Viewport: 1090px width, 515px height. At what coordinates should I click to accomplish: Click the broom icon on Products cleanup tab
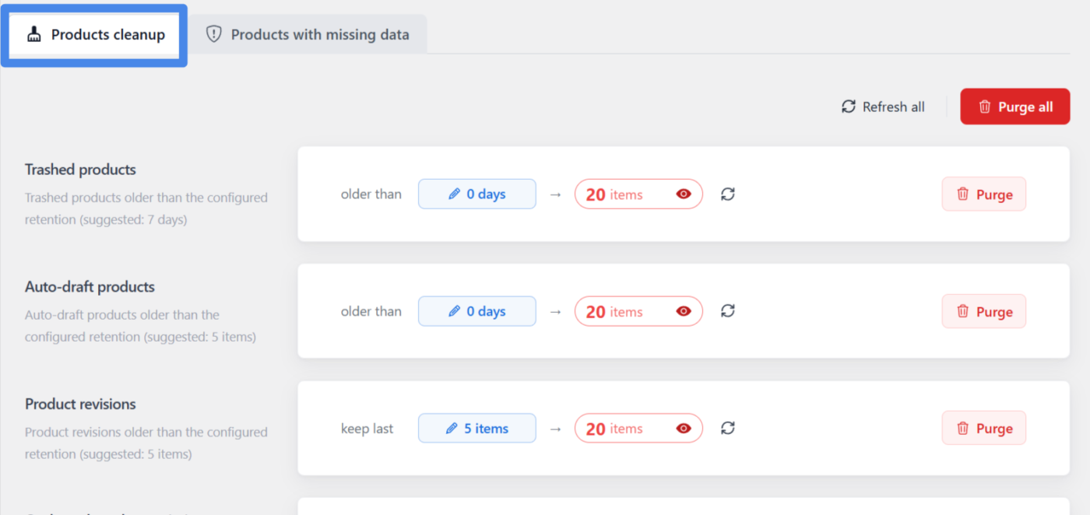coord(33,34)
